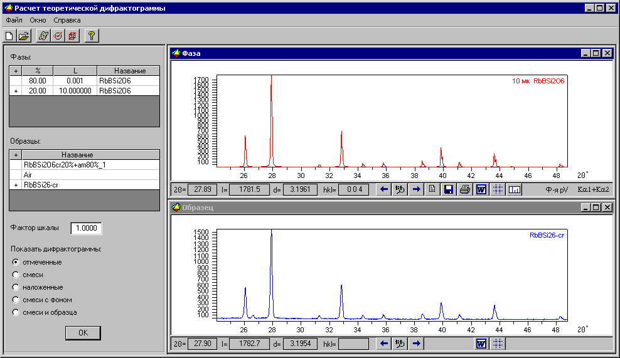
Task: Open a file with the folder icon
Action: [23, 36]
